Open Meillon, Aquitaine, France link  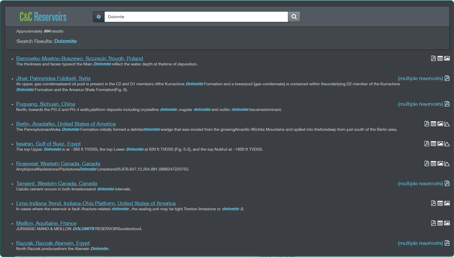(46, 223)
